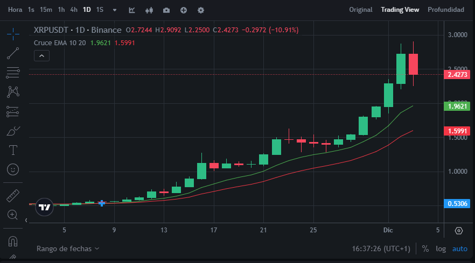
Task: Select the 1D interval
Action: [87, 10]
